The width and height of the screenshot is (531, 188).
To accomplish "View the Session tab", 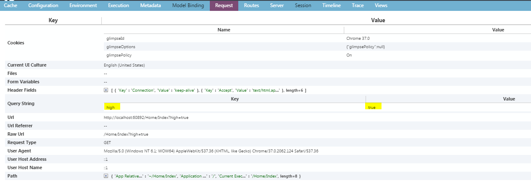I will click(x=303, y=5).
